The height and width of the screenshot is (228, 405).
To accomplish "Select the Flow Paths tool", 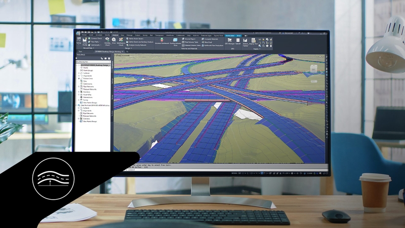I will (93, 42).
